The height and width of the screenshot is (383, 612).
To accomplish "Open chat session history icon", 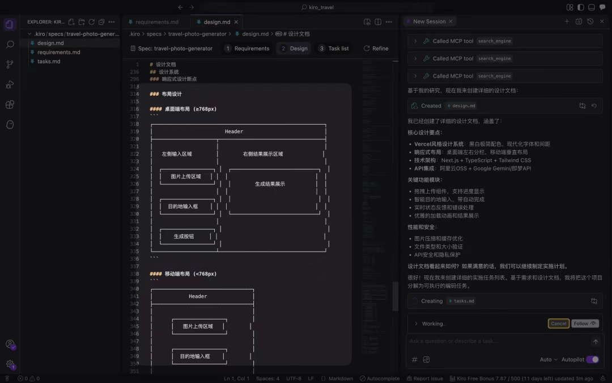I will tap(590, 22).
